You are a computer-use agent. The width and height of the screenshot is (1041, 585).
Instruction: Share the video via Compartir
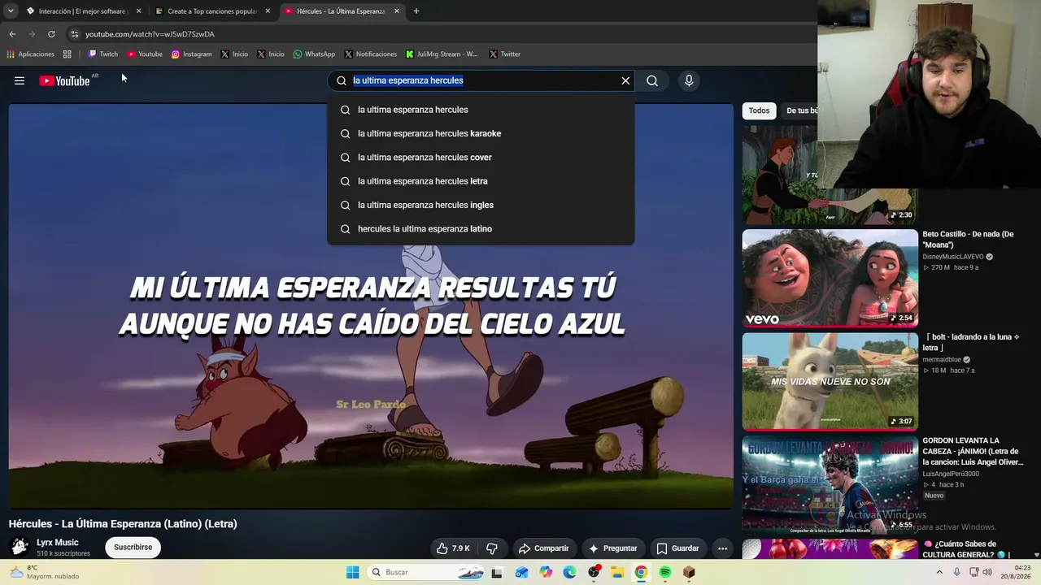[543, 548]
